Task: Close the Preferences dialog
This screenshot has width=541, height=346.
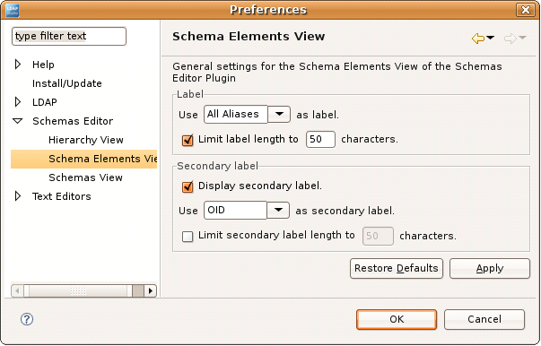Action: pos(525,10)
